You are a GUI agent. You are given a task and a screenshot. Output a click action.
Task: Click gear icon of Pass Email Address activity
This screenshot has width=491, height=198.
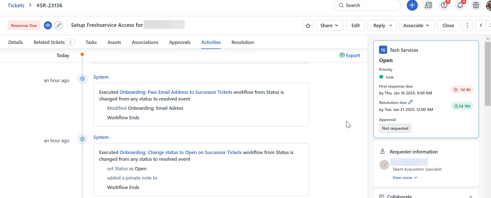(x=82, y=79)
